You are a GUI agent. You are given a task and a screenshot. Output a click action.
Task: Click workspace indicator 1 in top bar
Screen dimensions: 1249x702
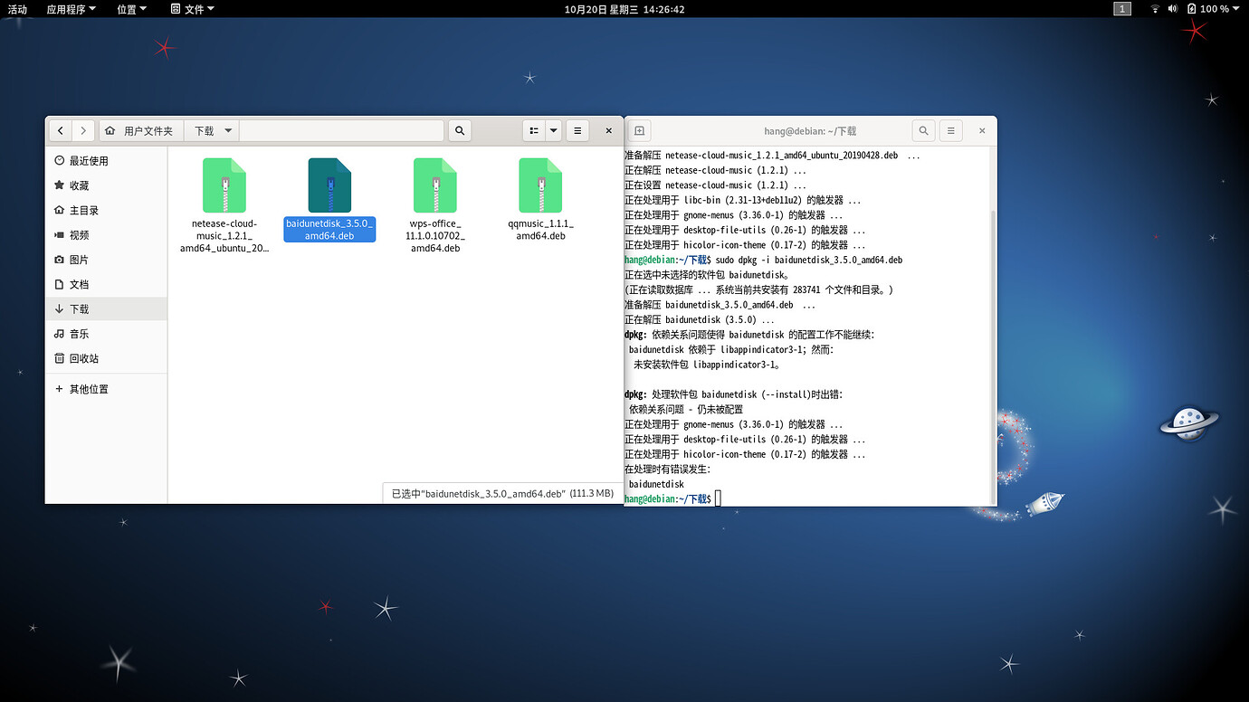pos(1122,9)
